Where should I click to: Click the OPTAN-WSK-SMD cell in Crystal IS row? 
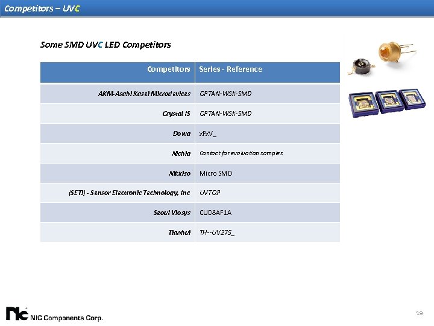[268, 113]
